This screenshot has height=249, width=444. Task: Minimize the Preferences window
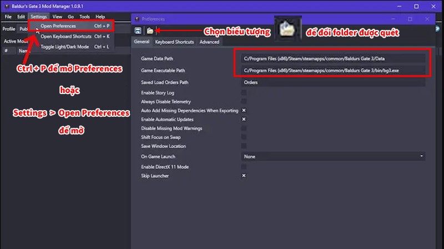[393, 19]
